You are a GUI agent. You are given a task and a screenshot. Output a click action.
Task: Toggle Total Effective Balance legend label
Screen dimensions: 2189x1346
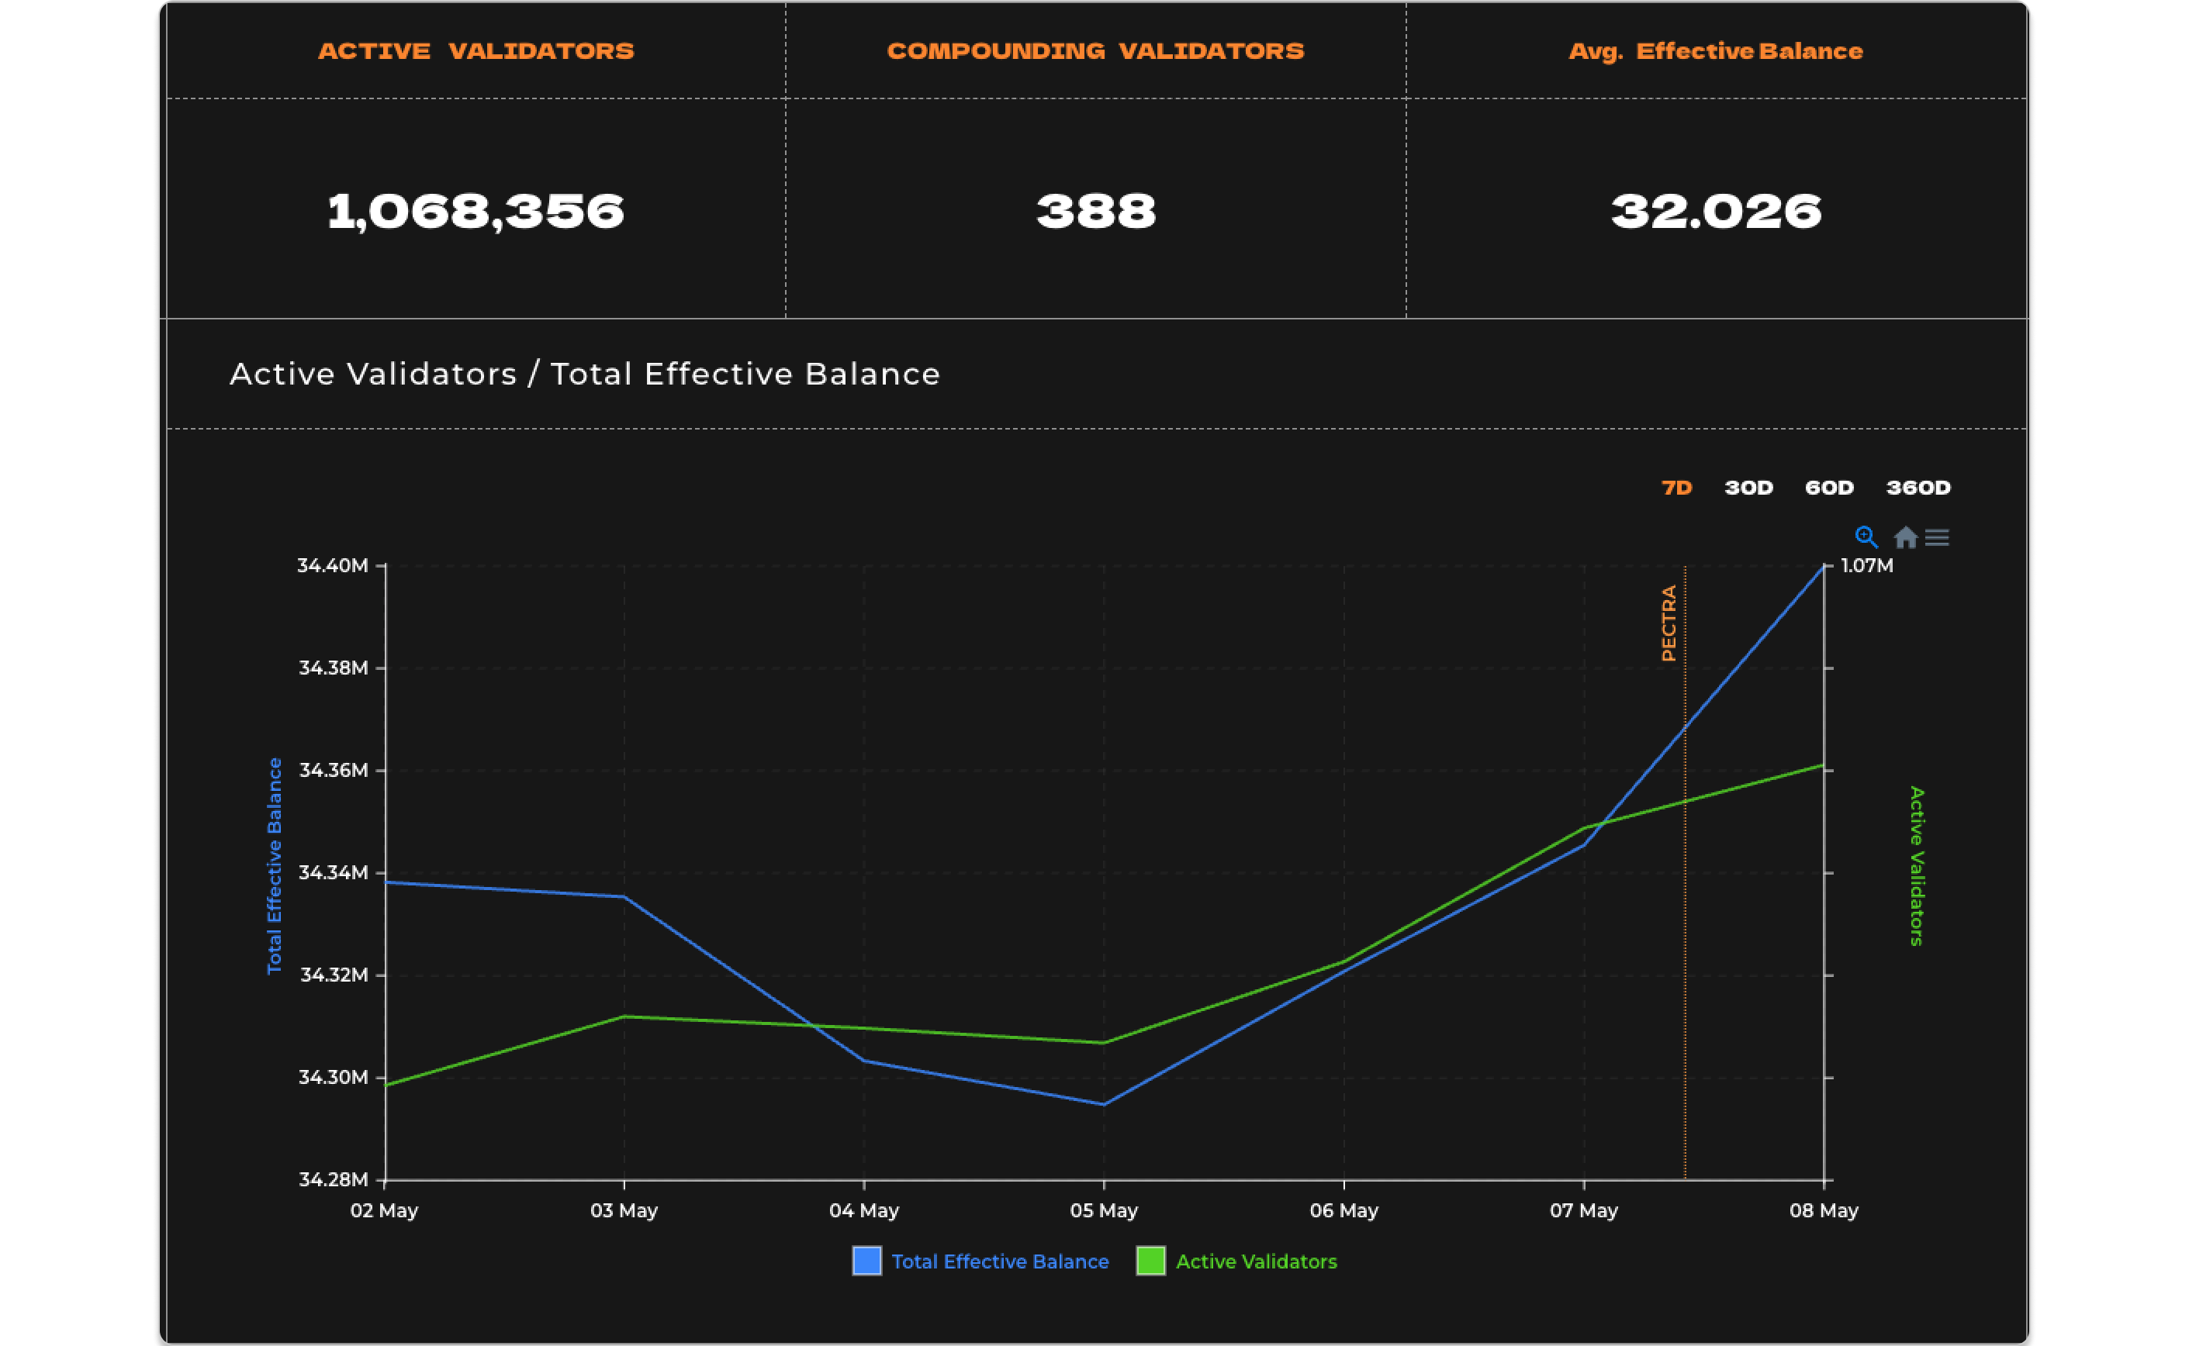click(999, 1261)
